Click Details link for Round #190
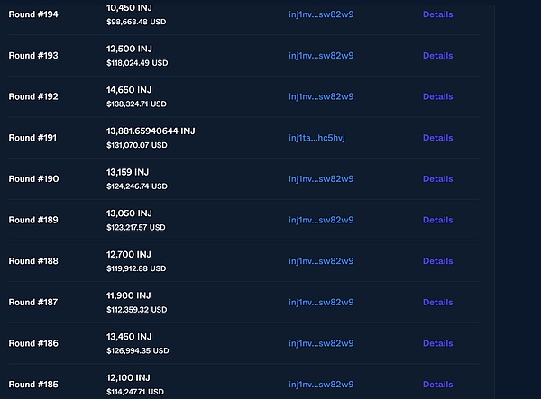Image resolution: width=541 pixels, height=399 pixels. tap(437, 179)
